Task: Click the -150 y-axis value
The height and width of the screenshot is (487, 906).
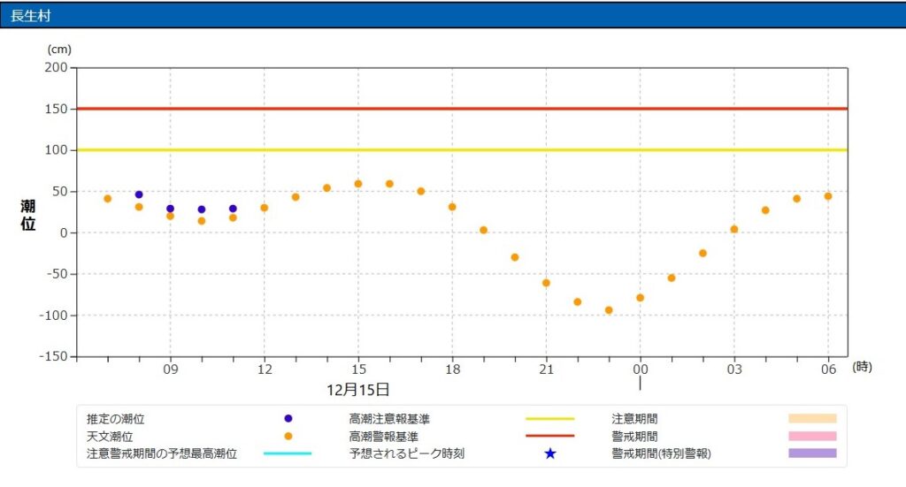Action: pyautogui.click(x=53, y=356)
